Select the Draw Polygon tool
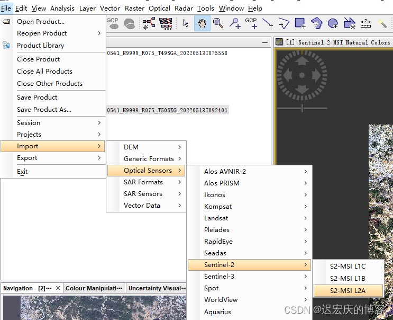The image size is (393, 320). (x=316, y=23)
